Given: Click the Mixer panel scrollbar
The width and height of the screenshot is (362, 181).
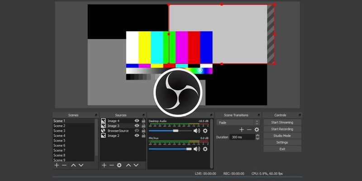Looking at the screenshot, I should 211,143.
